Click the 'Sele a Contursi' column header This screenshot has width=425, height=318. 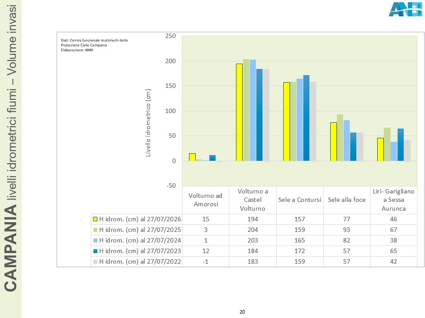[x=300, y=200]
